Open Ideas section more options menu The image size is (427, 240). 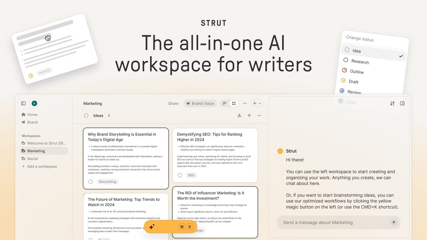(259, 116)
